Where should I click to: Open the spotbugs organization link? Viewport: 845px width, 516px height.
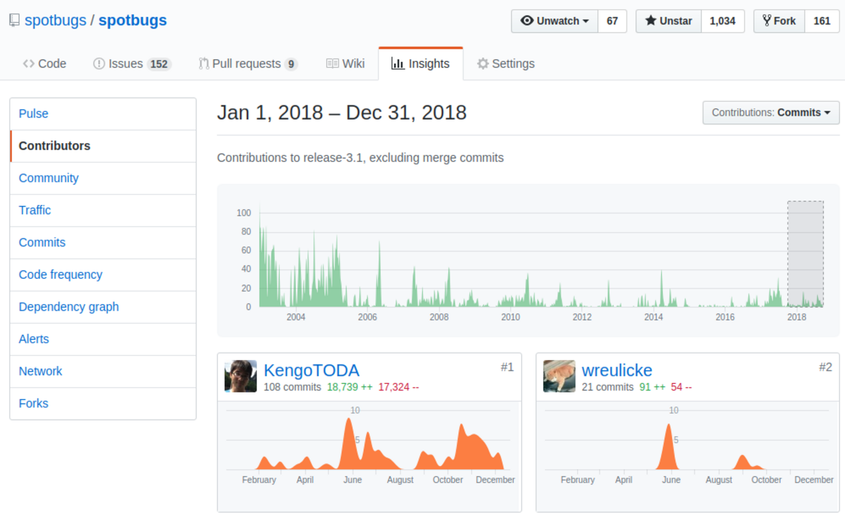tap(55, 21)
